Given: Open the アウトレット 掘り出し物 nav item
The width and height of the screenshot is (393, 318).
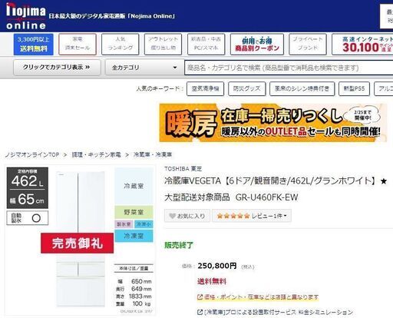Looking at the screenshot, I should point(163,45).
